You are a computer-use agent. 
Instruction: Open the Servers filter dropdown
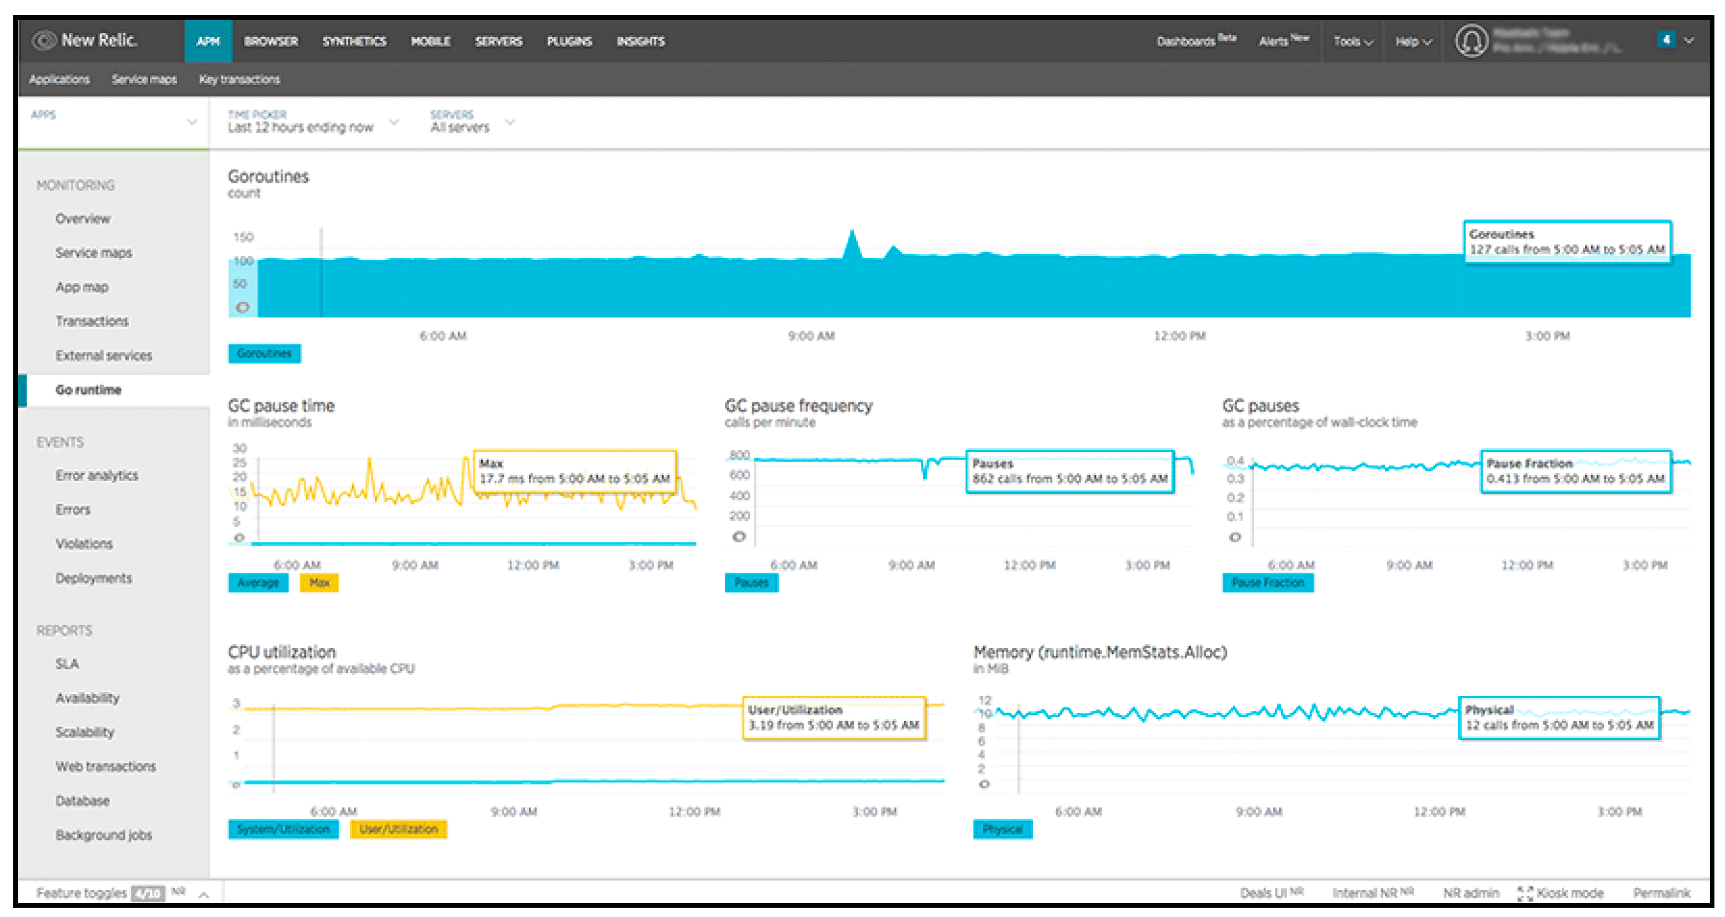click(x=472, y=122)
